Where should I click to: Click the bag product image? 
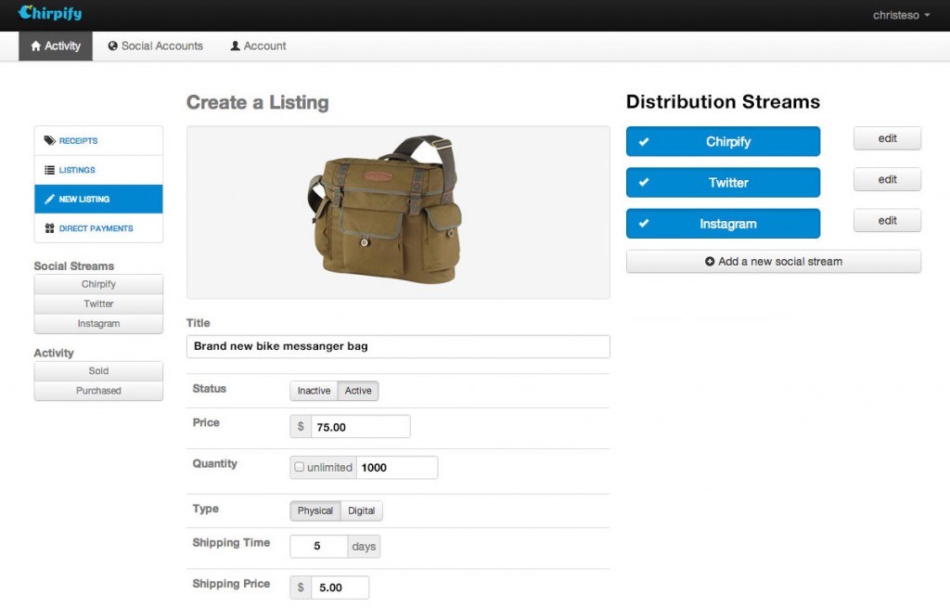(385, 210)
